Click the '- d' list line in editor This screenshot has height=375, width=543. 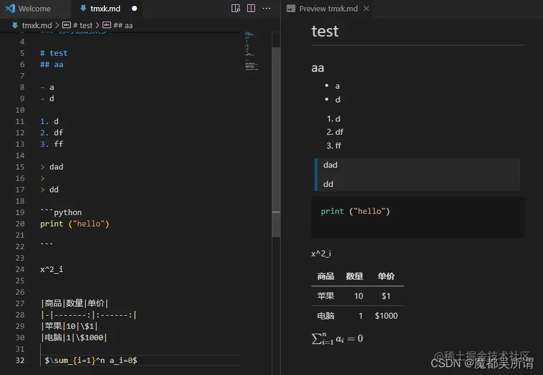pyautogui.click(x=47, y=99)
